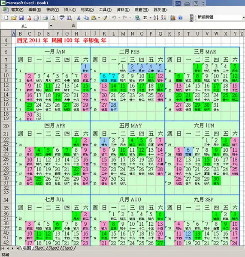This screenshot has width=245, height=257.
Task: Click the Print icon in the toolbar
Action: (x=45, y=18)
